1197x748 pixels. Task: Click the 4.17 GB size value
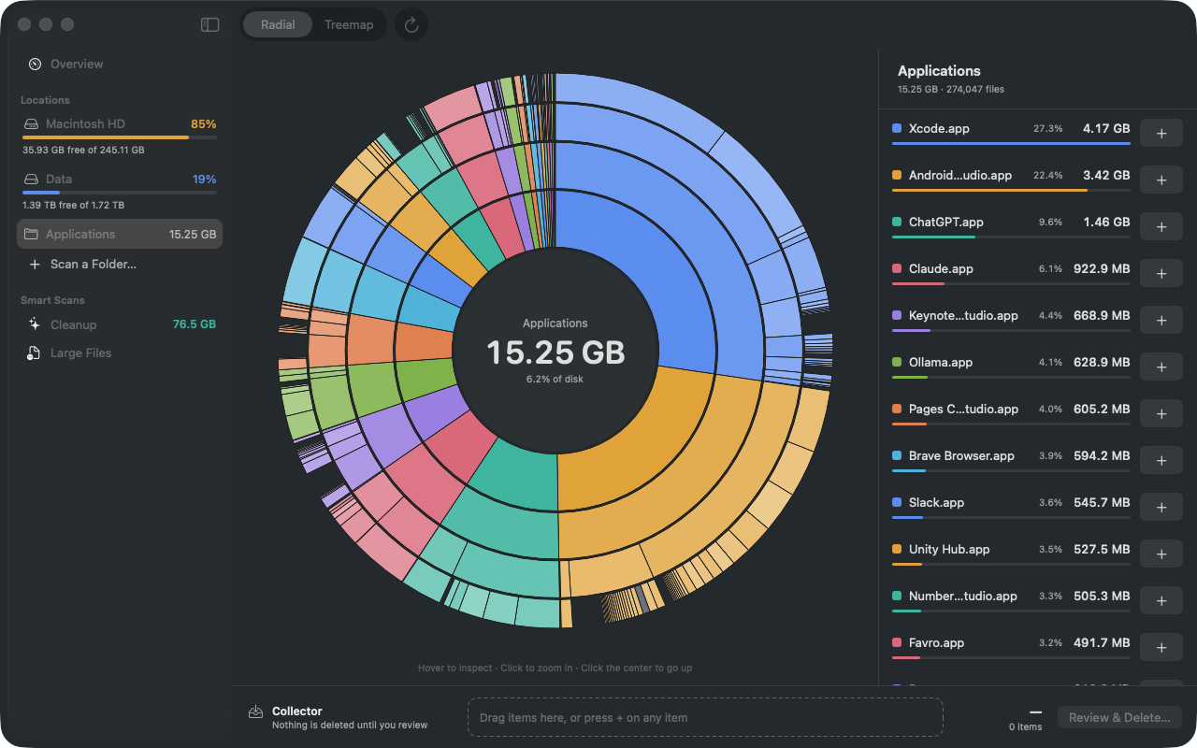[x=1106, y=128]
